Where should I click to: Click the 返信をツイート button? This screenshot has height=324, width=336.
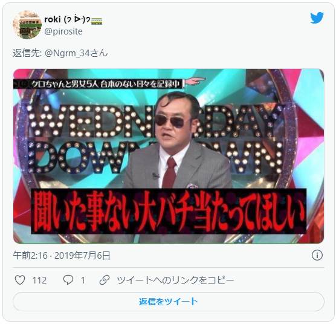169,302
